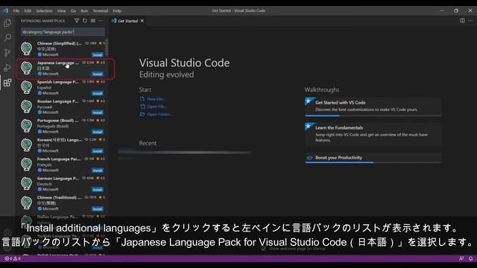Close the Get Started tab
The width and height of the screenshot is (477, 268).
coord(142,21)
